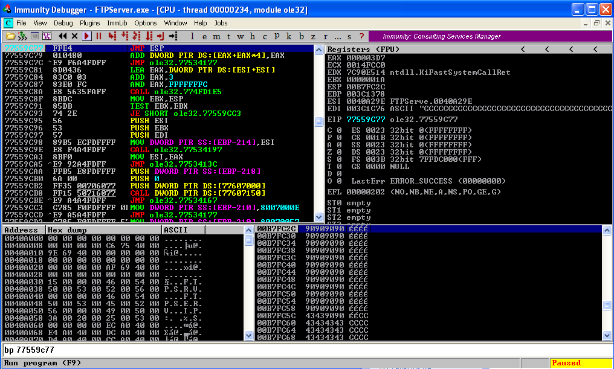The width and height of the screenshot is (614, 369).
Task: Select the EAX register value 000003D7
Action: (x=366, y=57)
